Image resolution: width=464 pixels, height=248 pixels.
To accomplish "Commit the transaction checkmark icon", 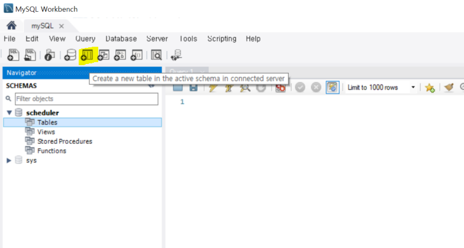I will click(300, 88).
